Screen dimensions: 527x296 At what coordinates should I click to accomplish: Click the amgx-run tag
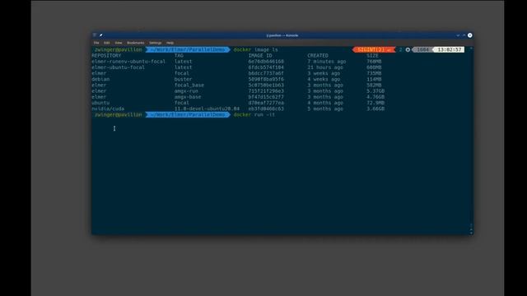point(186,91)
